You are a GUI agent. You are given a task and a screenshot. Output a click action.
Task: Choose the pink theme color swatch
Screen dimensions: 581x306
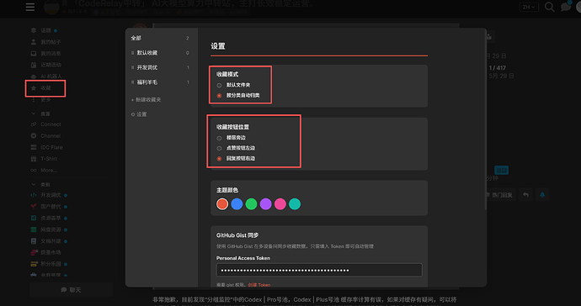click(280, 204)
